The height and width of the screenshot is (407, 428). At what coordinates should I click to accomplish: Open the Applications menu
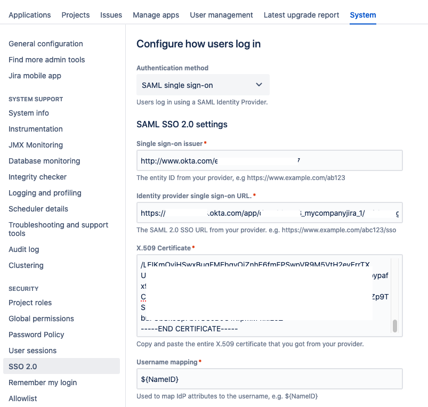tap(29, 15)
